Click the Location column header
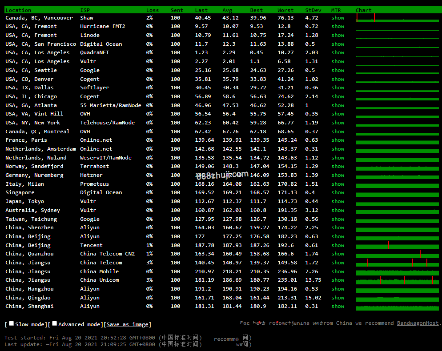Viewport: 442px width, 351px height. (x=18, y=10)
